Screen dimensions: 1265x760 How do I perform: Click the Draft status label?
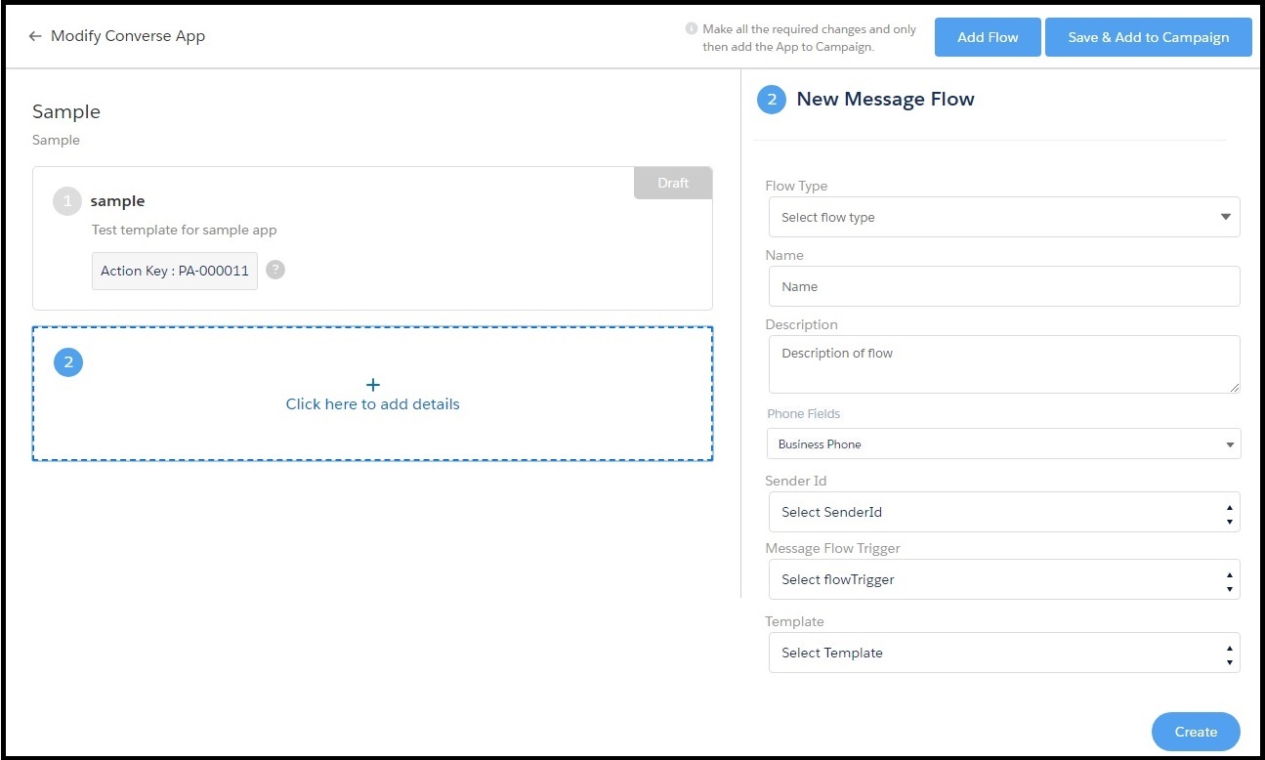tap(673, 183)
